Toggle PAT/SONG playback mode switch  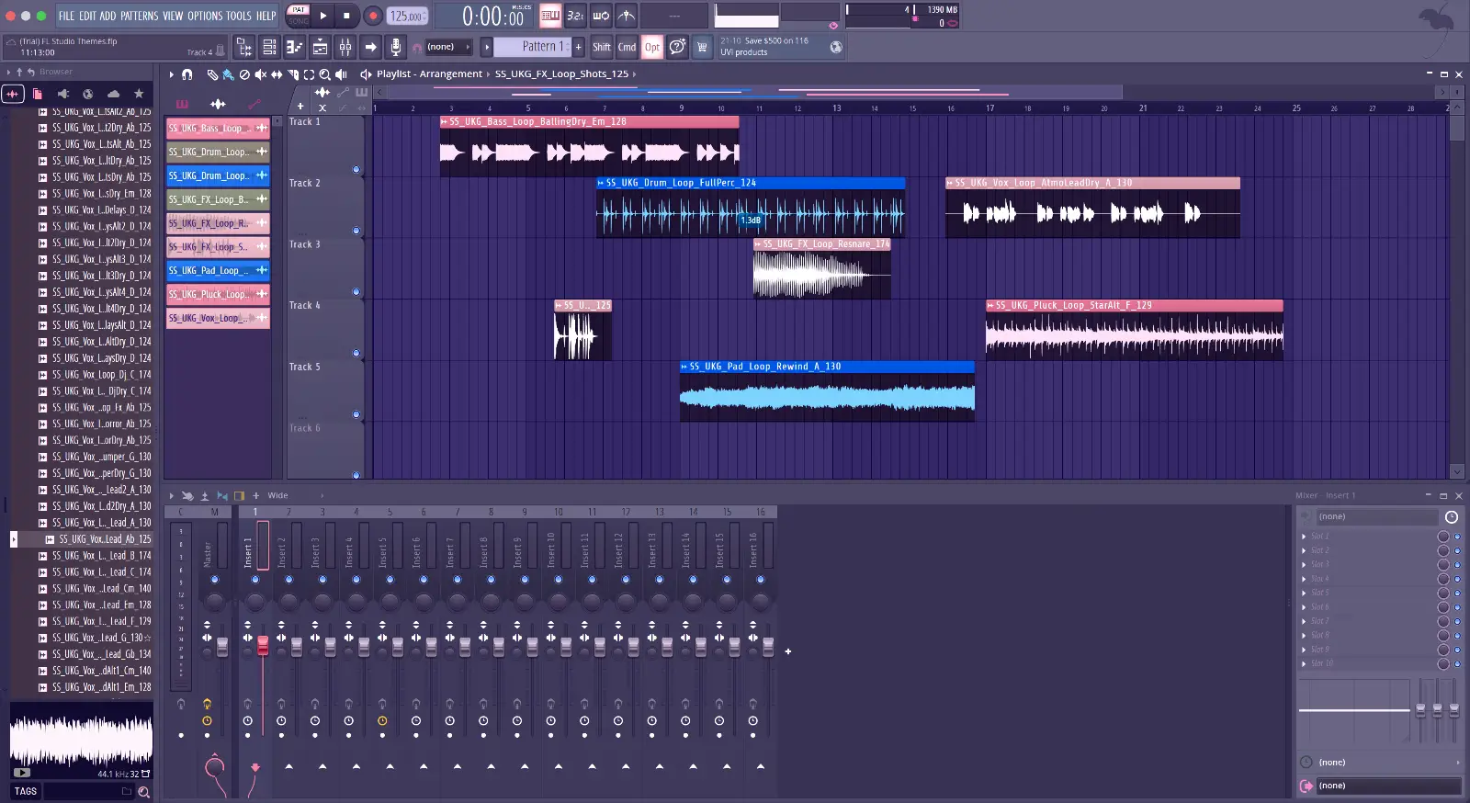299,16
